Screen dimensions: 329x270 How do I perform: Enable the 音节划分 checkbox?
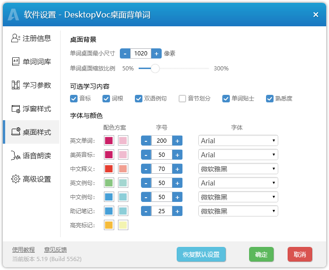click(x=182, y=99)
